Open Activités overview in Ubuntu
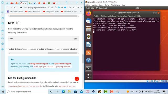 click(90, 8)
